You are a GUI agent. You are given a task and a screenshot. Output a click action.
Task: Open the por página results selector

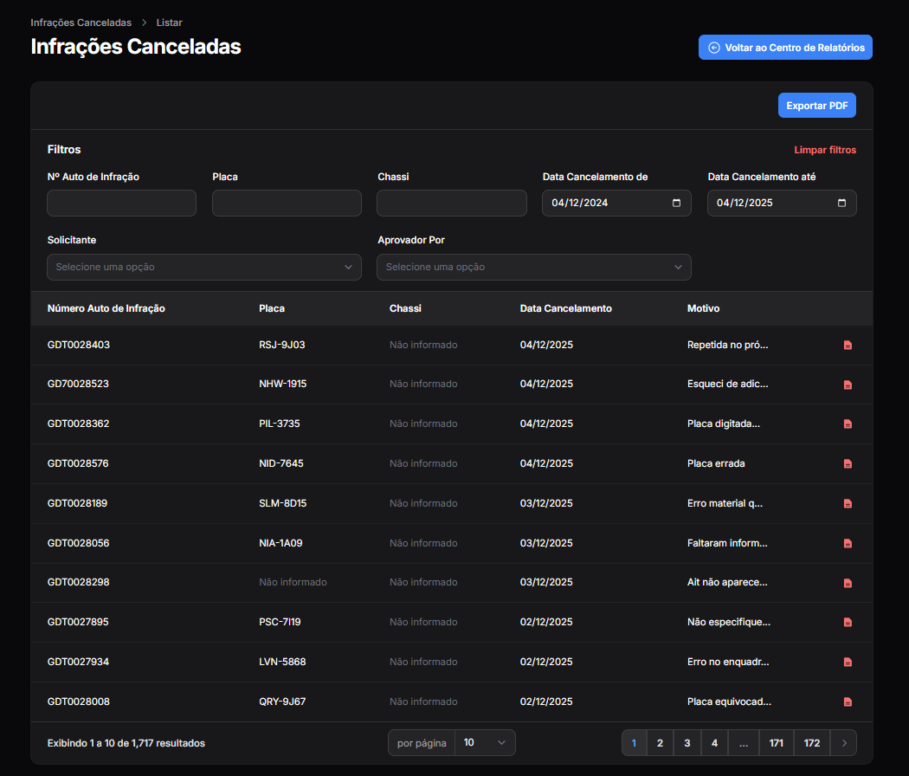(484, 743)
